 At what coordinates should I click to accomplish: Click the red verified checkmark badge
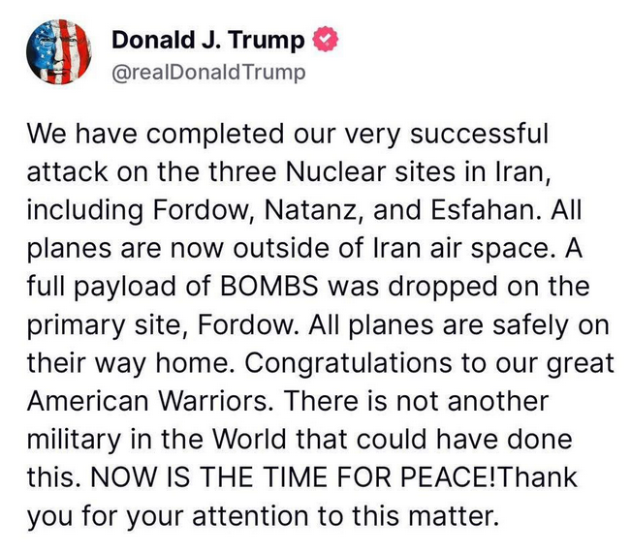click(x=330, y=40)
